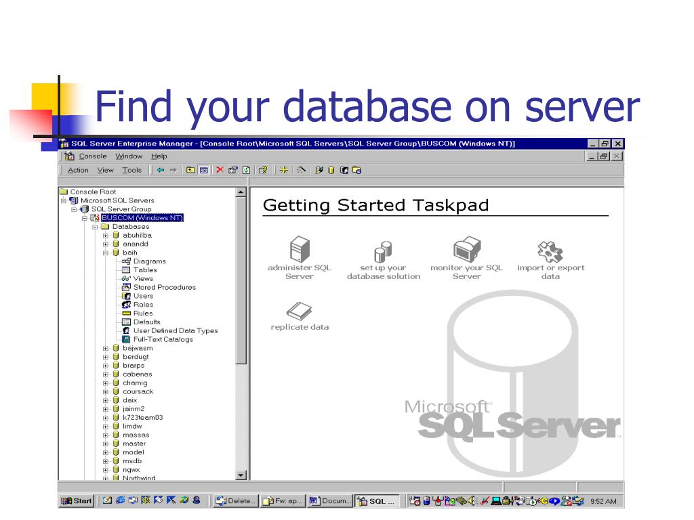Click the Internet Explorer quick launch icon
694x520 pixels.
tap(120, 500)
